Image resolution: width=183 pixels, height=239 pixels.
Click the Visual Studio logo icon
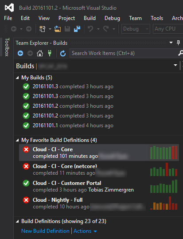[x=9, y=8]
